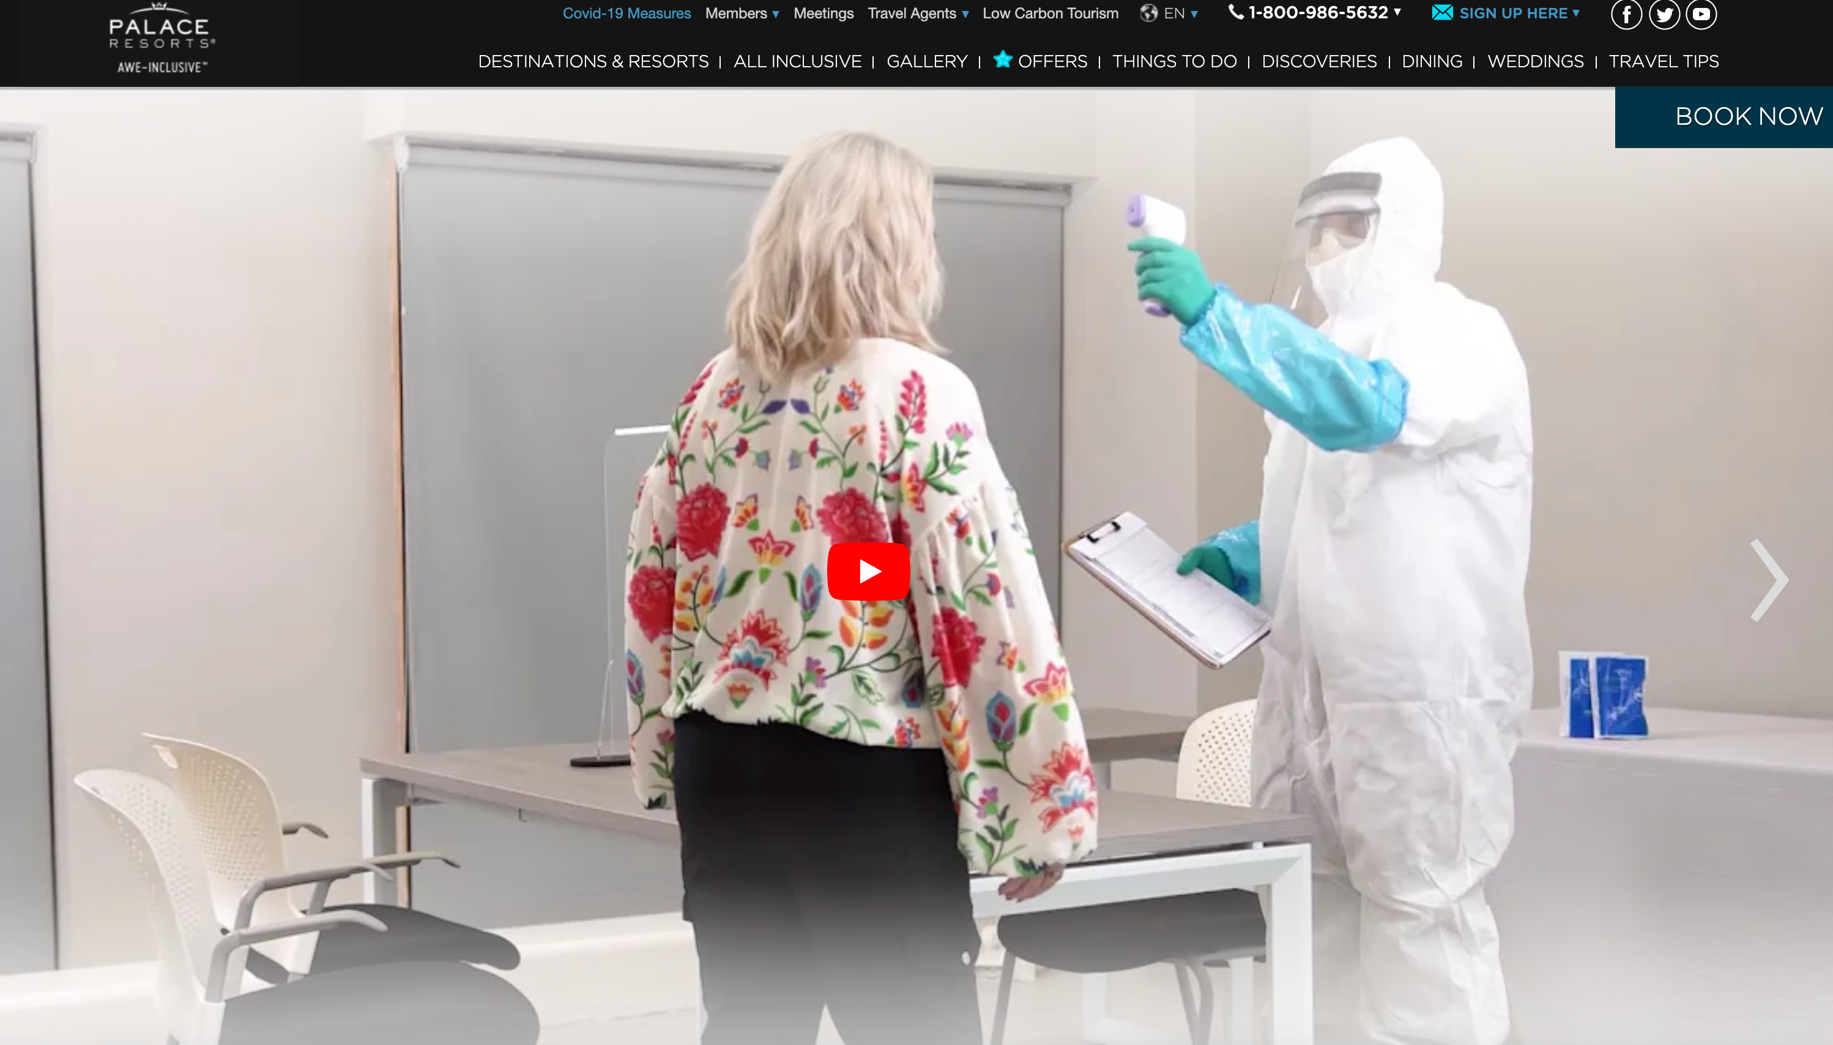Open the YouTube social icon
This screenshot has width=1833, height=1045.
point(1701,14)
